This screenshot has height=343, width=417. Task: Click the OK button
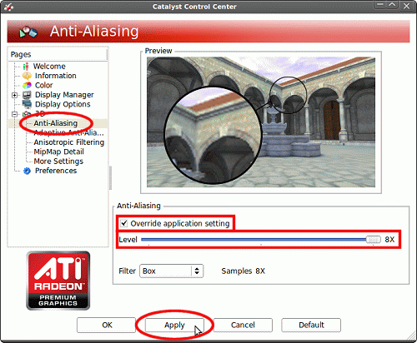point(106,325)
